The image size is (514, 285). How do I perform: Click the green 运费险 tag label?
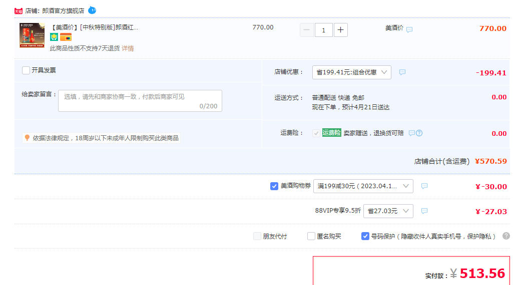click(x=331, y=133)
